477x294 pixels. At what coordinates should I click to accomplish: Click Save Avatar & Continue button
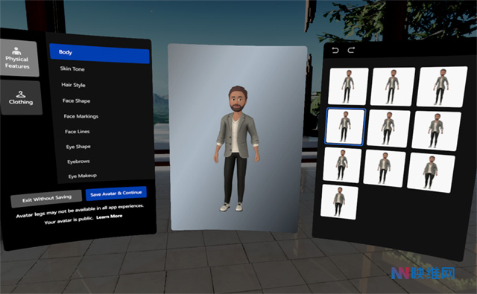[116, 194]
